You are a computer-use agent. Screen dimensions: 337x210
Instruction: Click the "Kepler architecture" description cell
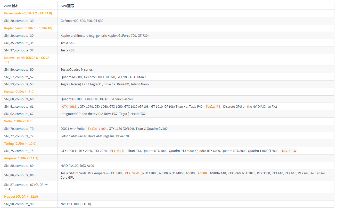(x=196, y=36)
